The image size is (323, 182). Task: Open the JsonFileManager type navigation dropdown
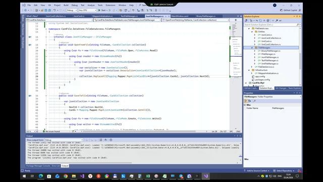point(128,20)
